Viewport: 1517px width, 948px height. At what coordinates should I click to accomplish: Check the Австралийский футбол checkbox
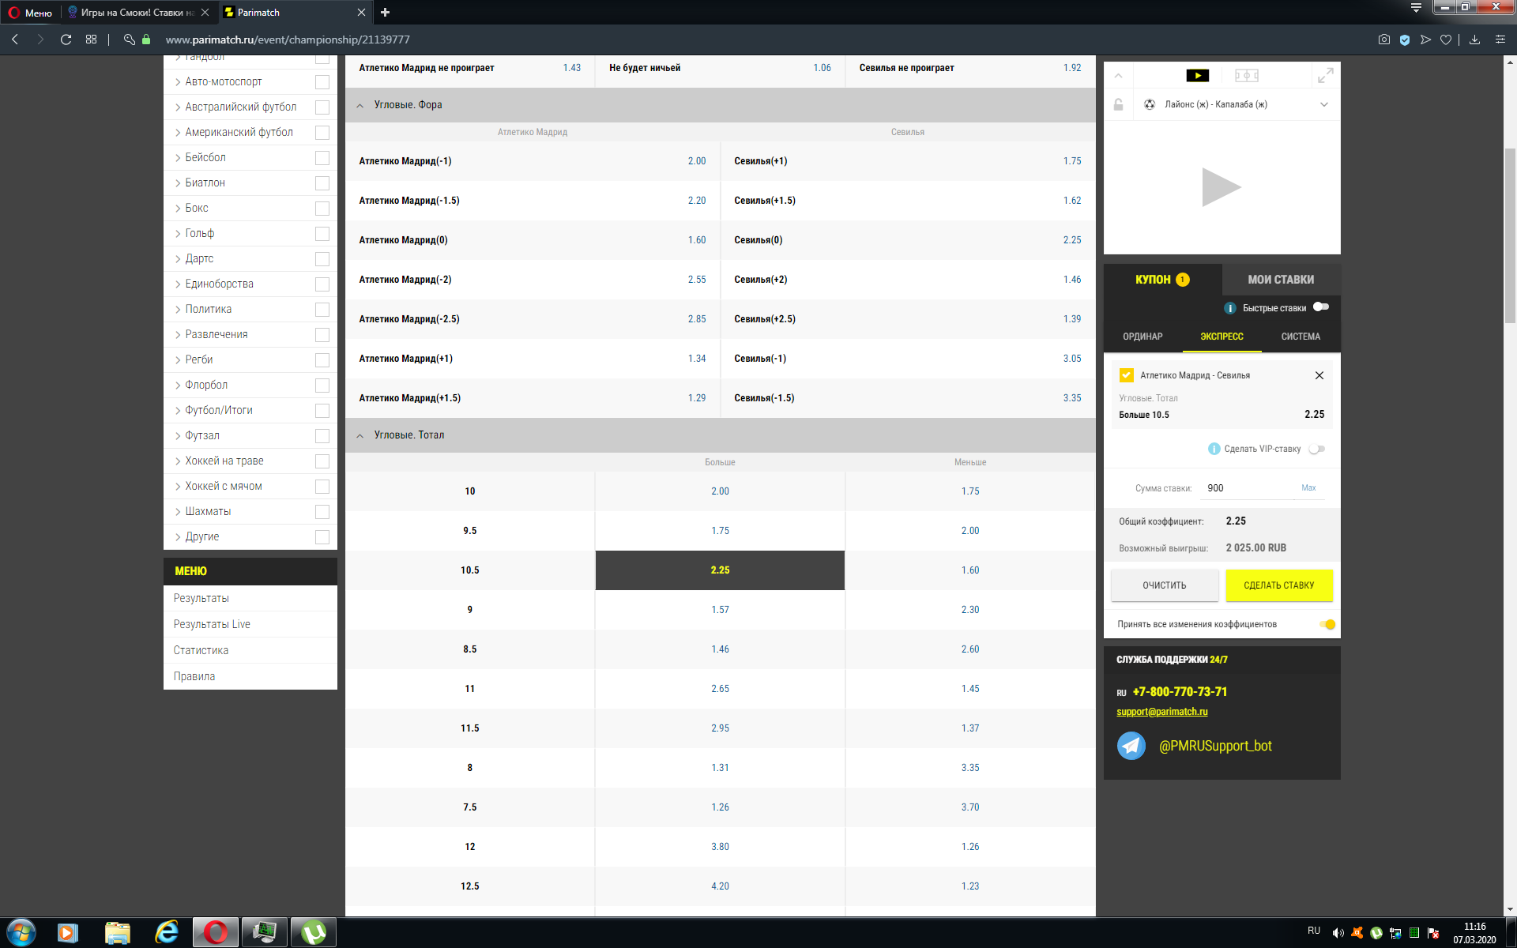pyautogui.click(x=322, y=107)
